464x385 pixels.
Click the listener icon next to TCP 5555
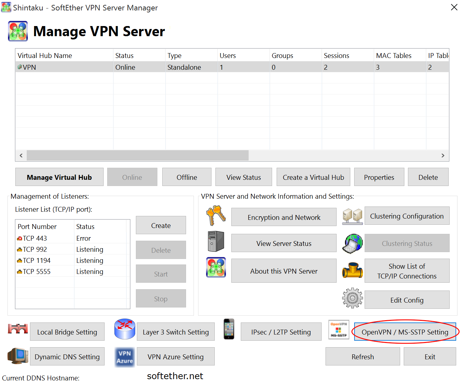(x=20, y=272)
